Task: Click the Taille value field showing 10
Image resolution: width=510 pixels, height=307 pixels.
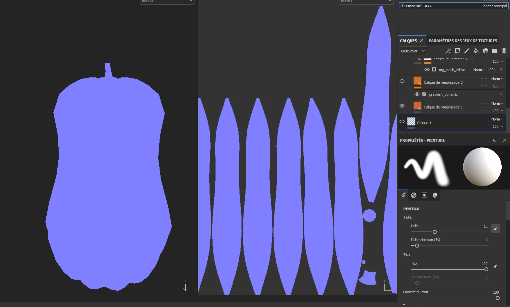Action: point(485,226)
